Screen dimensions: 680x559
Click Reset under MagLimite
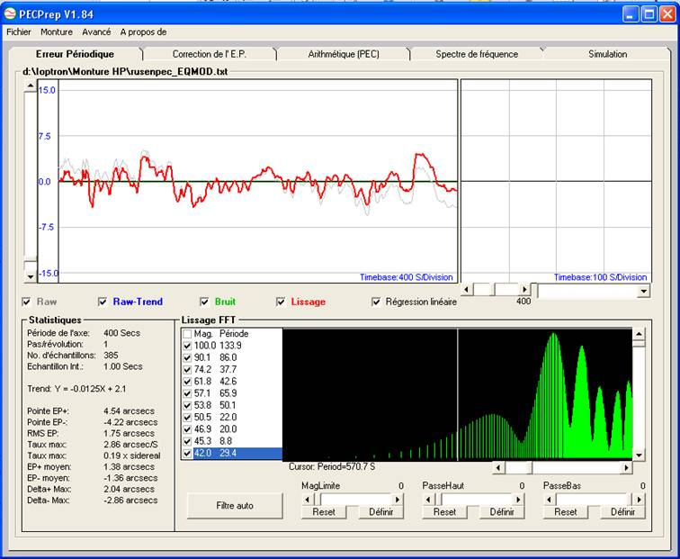pos(323,511)
